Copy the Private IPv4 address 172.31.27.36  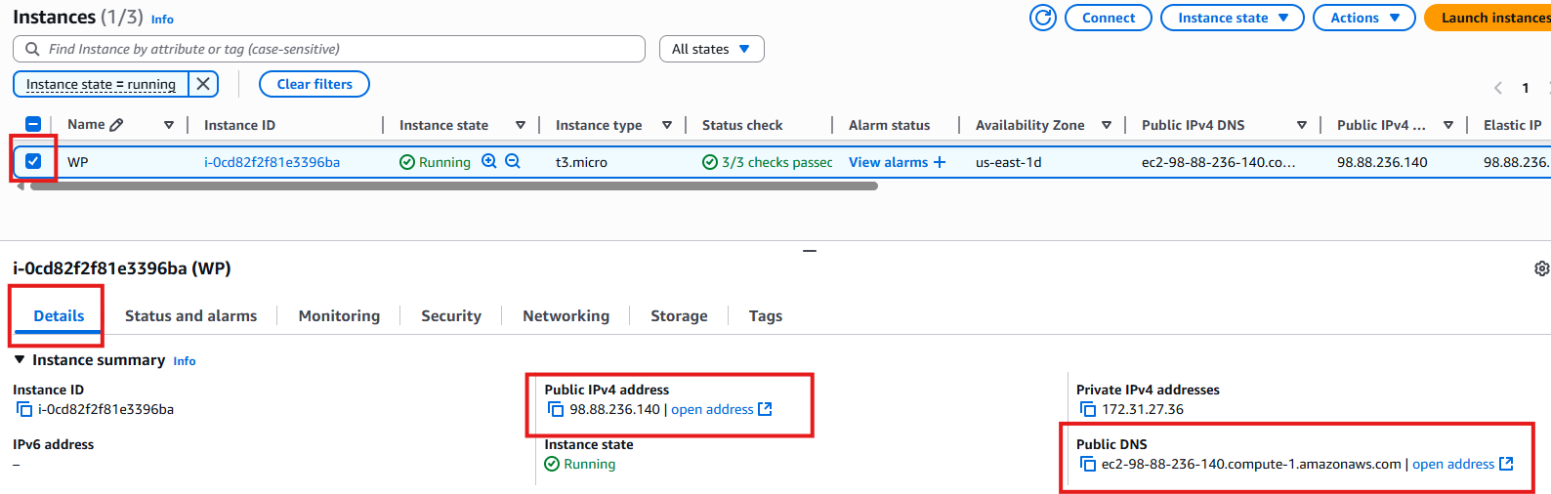1088,409
